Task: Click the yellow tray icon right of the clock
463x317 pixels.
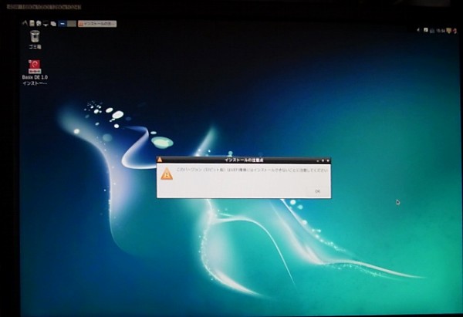Action: pyautogui.click(x=449, y=30)
